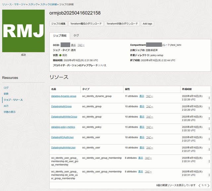Copy the job OCID
212x191 pixels.
click(x=81, y=45)
